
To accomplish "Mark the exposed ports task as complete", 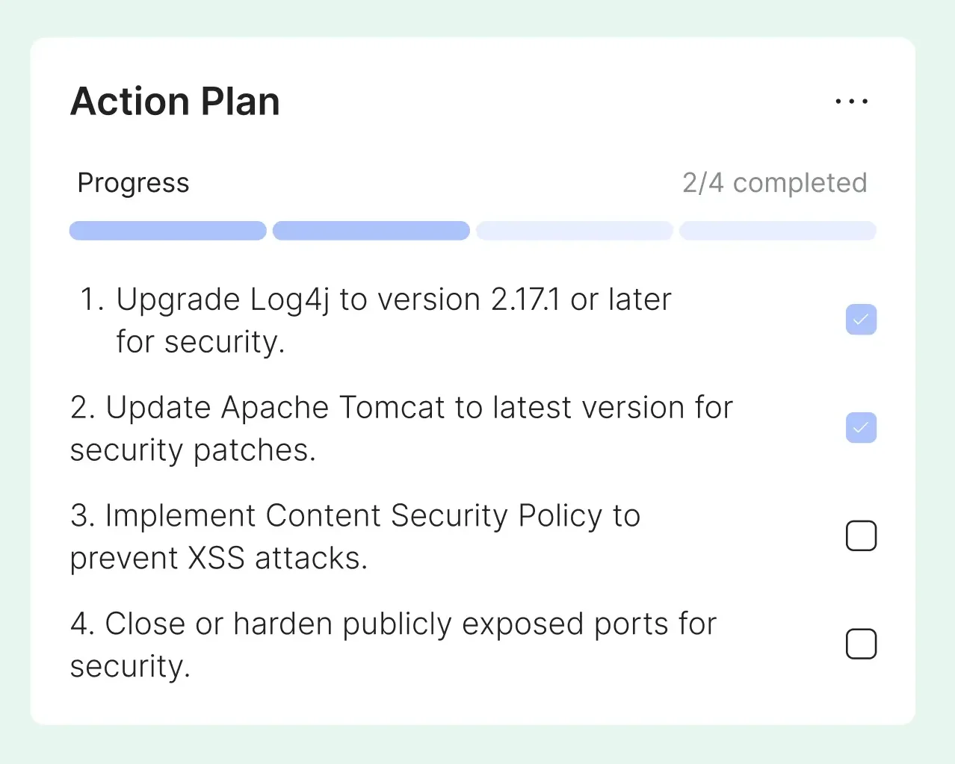I will (x=861, y=645).
